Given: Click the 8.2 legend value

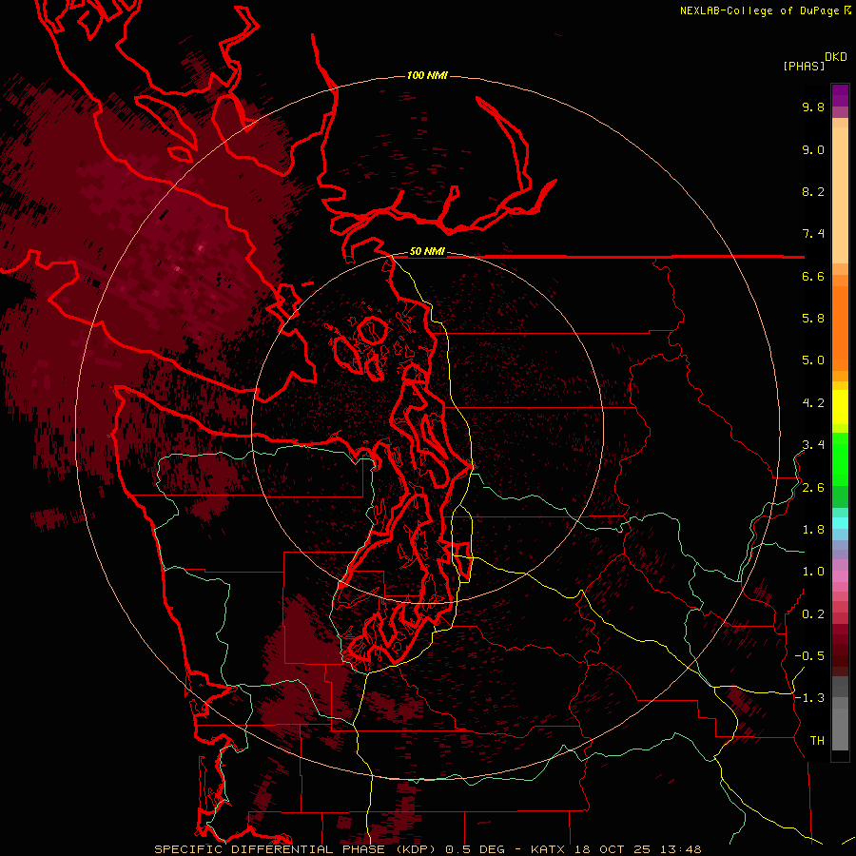Looking at the screenshot, I should pyautogui.click(x=813, y=191).
